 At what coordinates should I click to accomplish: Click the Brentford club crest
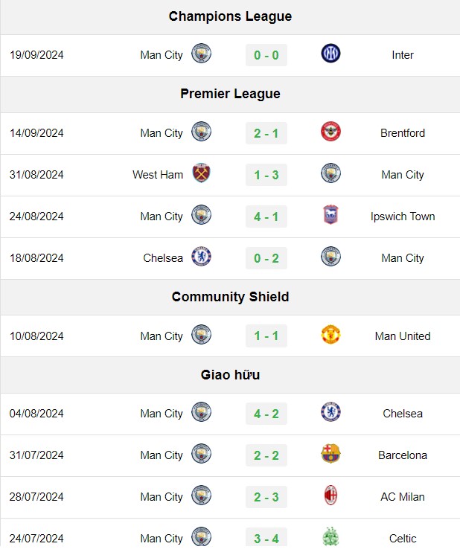click(330, 132)
